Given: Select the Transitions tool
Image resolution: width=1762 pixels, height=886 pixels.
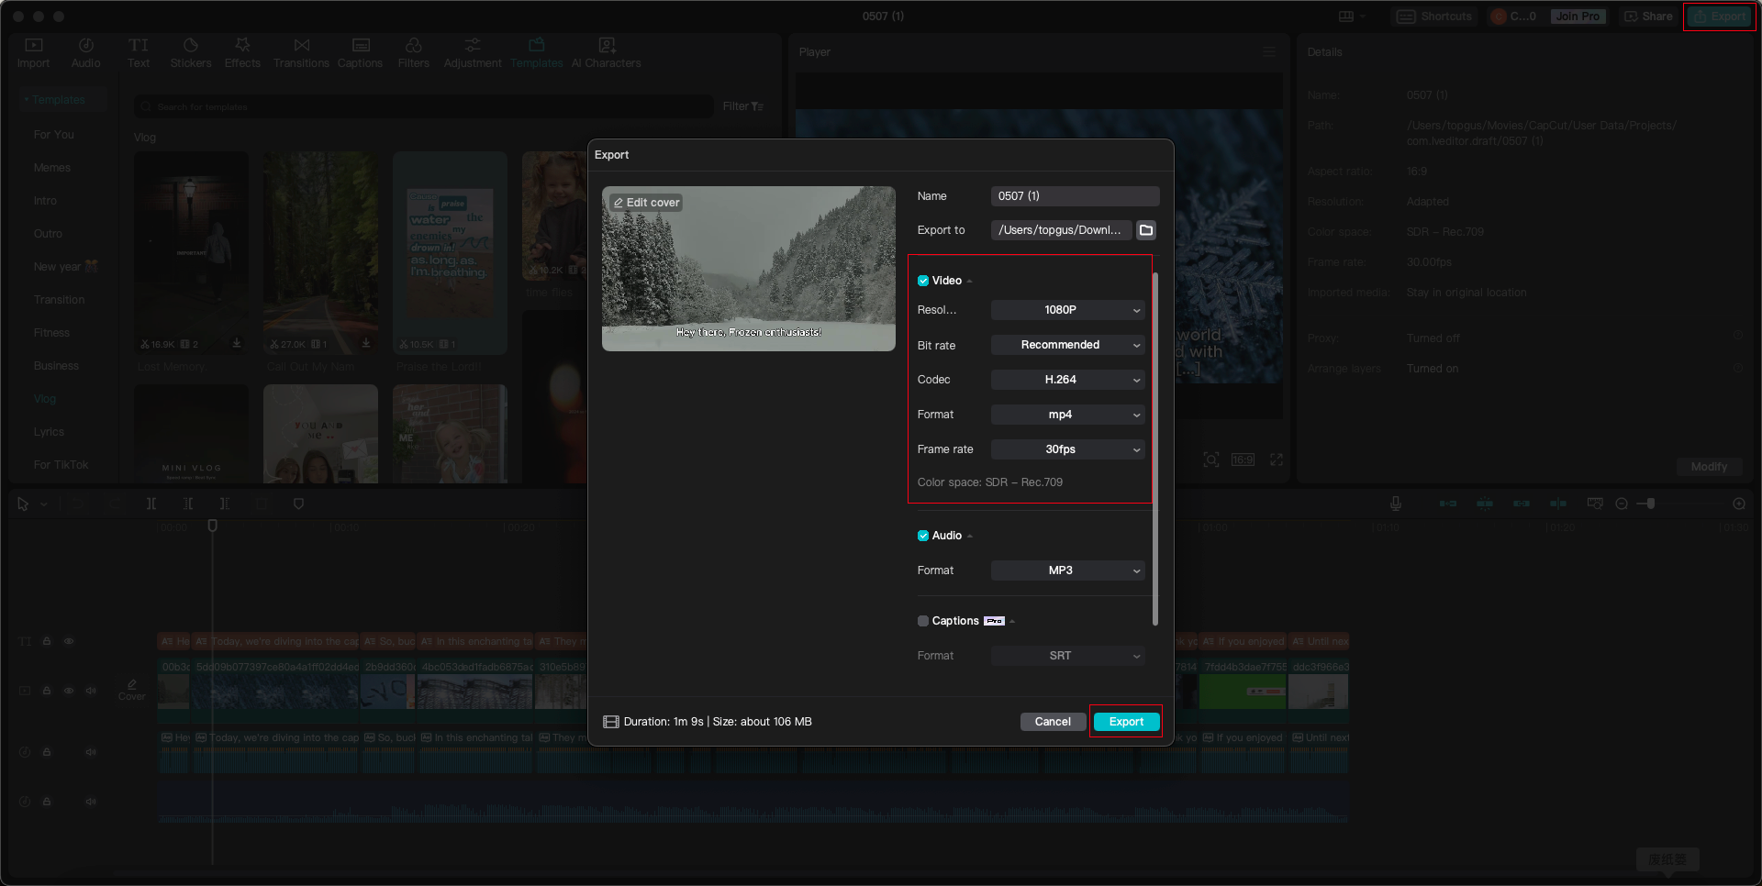Looking at the screenshot, I should point(301,51).
